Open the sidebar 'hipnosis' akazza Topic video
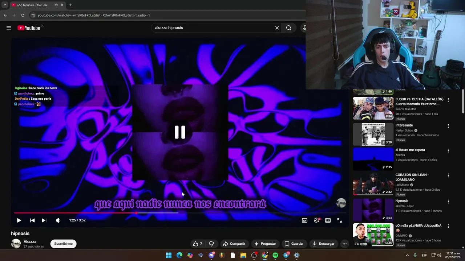The image size is (465, 261). point(373,210)
